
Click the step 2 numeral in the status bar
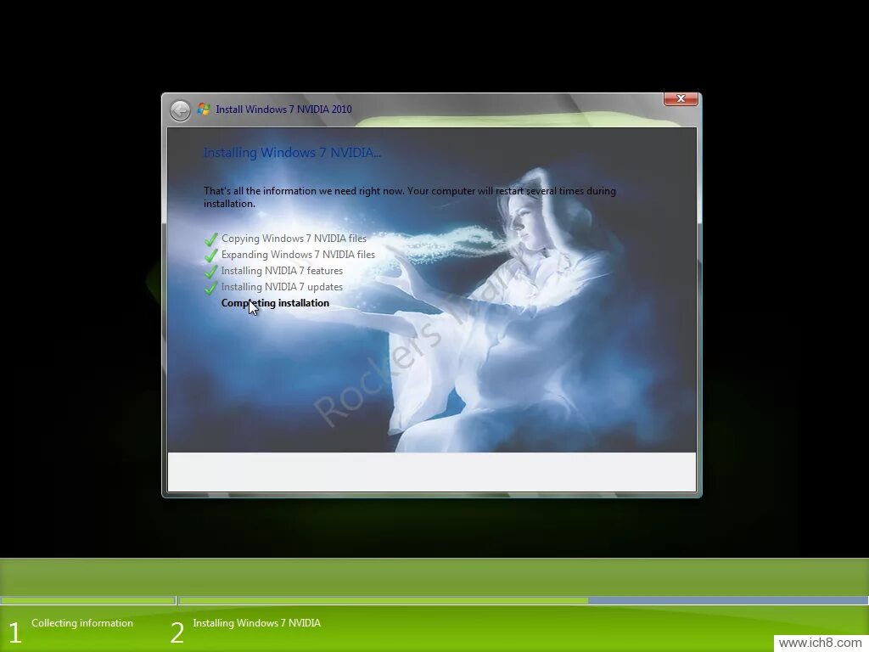coord(177,632)
